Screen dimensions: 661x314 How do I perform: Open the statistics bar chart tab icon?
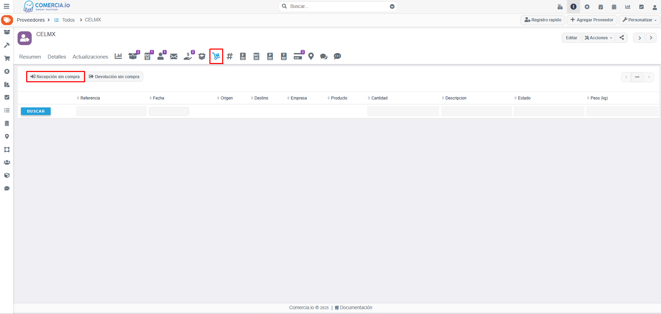[x=118, y=56]
